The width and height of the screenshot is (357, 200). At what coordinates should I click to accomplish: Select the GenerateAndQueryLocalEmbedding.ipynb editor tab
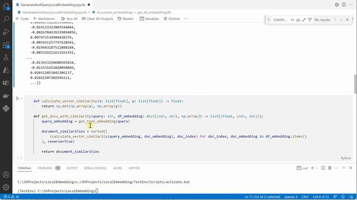[x=53, y=4]
